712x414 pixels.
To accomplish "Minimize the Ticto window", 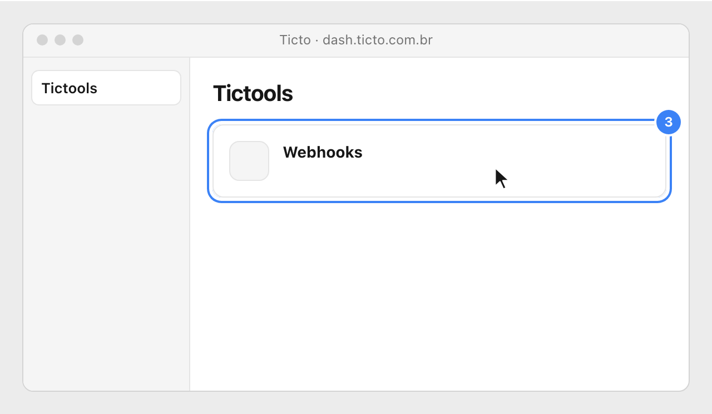I will coord(60,40).
